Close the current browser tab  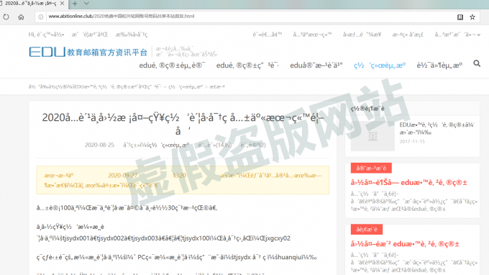pos(62,4)
